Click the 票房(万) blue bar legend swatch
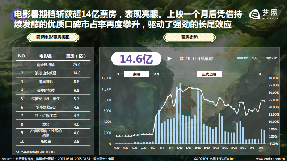The height and width of the screenshot is (161, 287). pos(240,58)
